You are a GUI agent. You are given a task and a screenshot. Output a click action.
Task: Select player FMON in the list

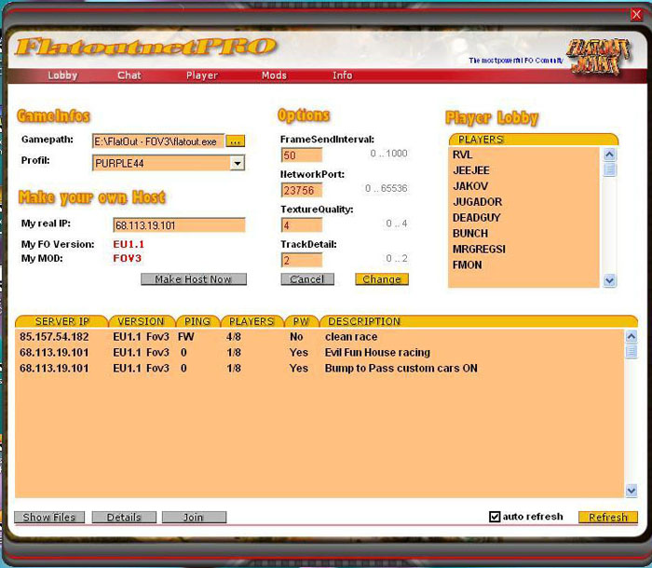523,265
